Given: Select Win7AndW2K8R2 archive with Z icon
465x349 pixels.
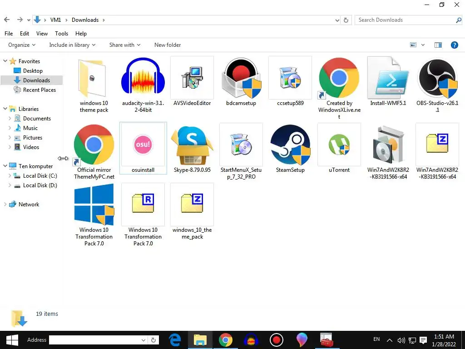Looking at the screenshot, I should pyautogui.click(x=437, y=152).
